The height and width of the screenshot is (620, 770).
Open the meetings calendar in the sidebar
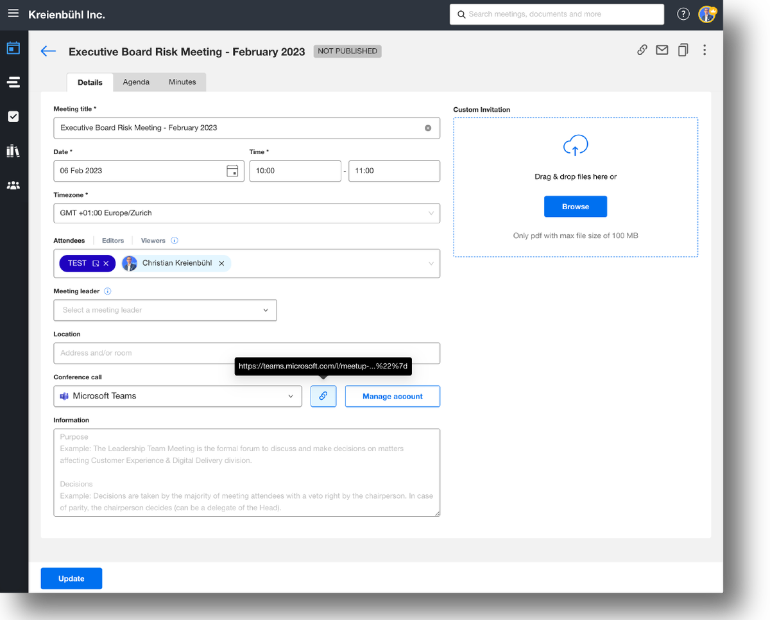coord(13,47)
